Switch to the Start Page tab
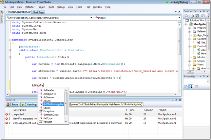This screenshot has width=211, height=140. tap(38, 12)
